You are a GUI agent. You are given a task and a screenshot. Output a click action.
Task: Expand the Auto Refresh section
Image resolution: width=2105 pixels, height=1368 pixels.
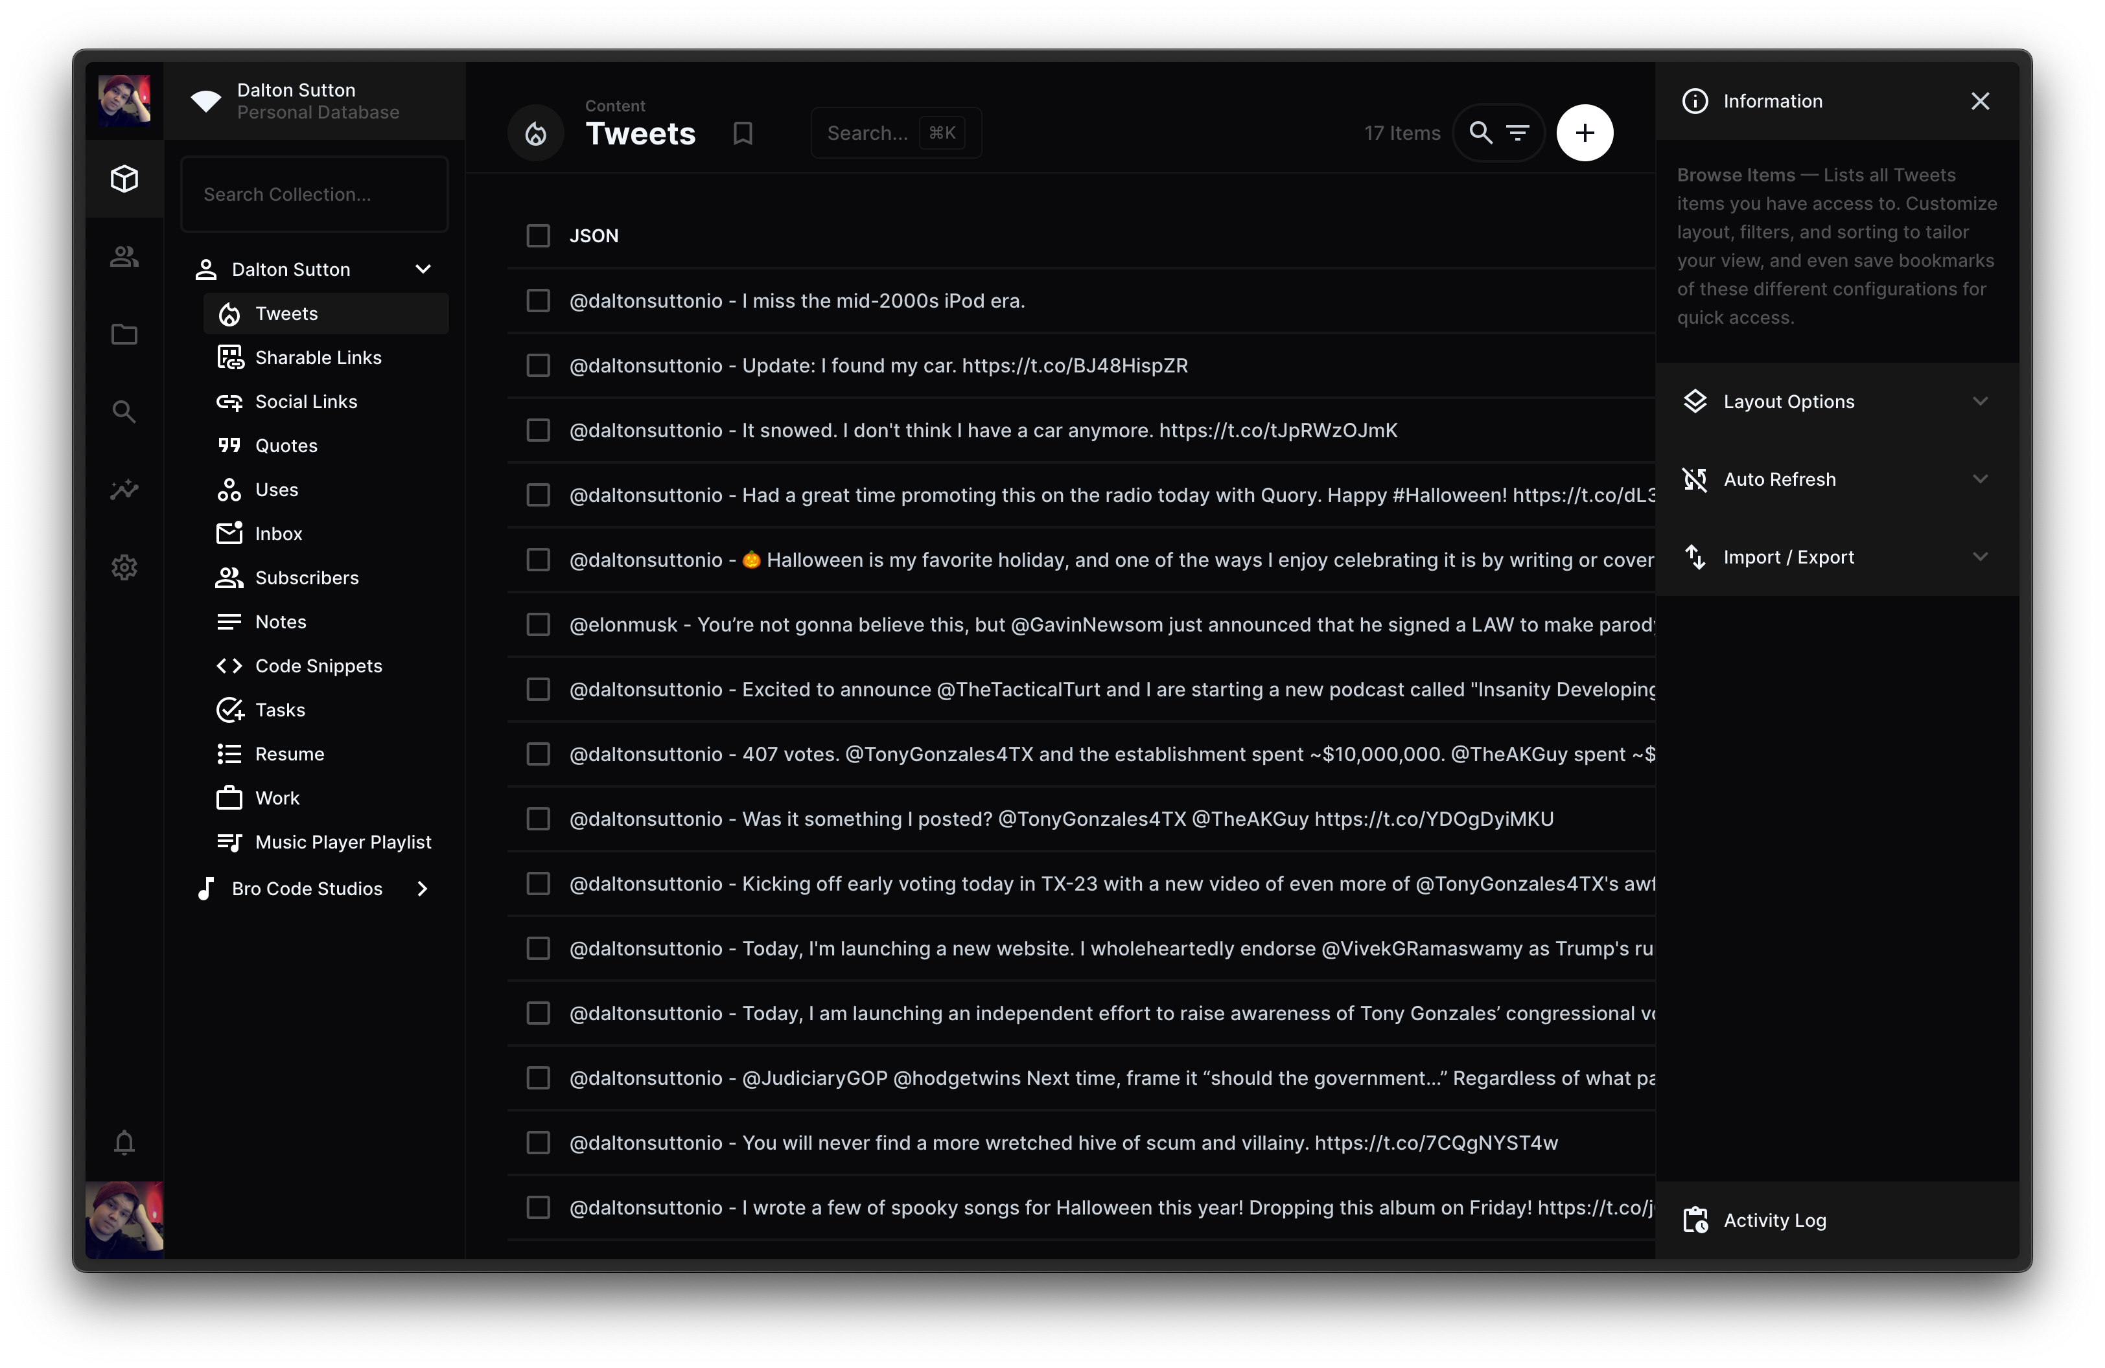[1836, 479]
